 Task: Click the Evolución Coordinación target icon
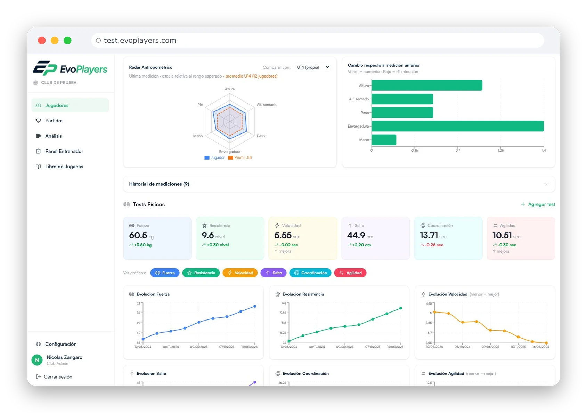pos(278,374)
